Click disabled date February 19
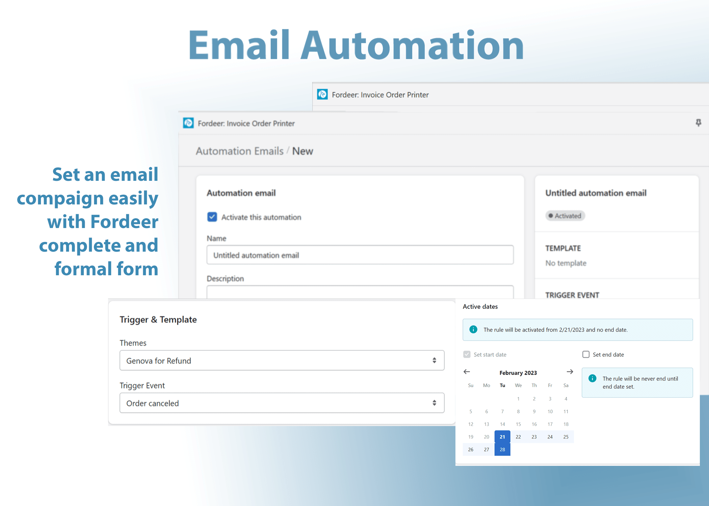The height and width of the screenshot is (506, 709). [471, 437]
